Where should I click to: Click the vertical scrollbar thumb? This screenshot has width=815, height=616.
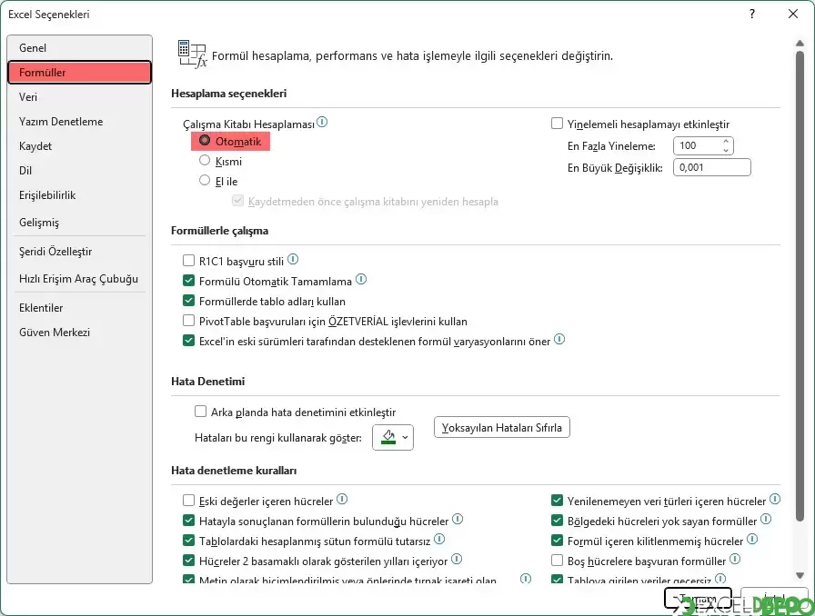click(x=800, y=285)
